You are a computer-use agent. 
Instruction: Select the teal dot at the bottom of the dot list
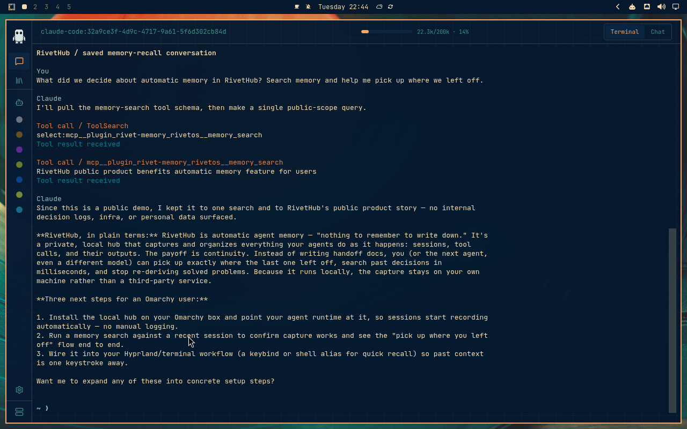[19, 210]
